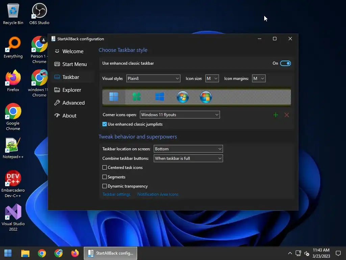The image size is (346, 260).
Task: Maximize the StartAllBack configuration window
Action: (x=274, y=39)
